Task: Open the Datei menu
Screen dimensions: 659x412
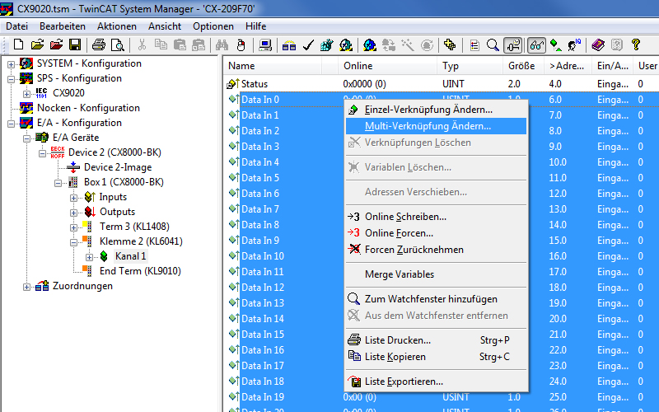Action: [16, 26]
